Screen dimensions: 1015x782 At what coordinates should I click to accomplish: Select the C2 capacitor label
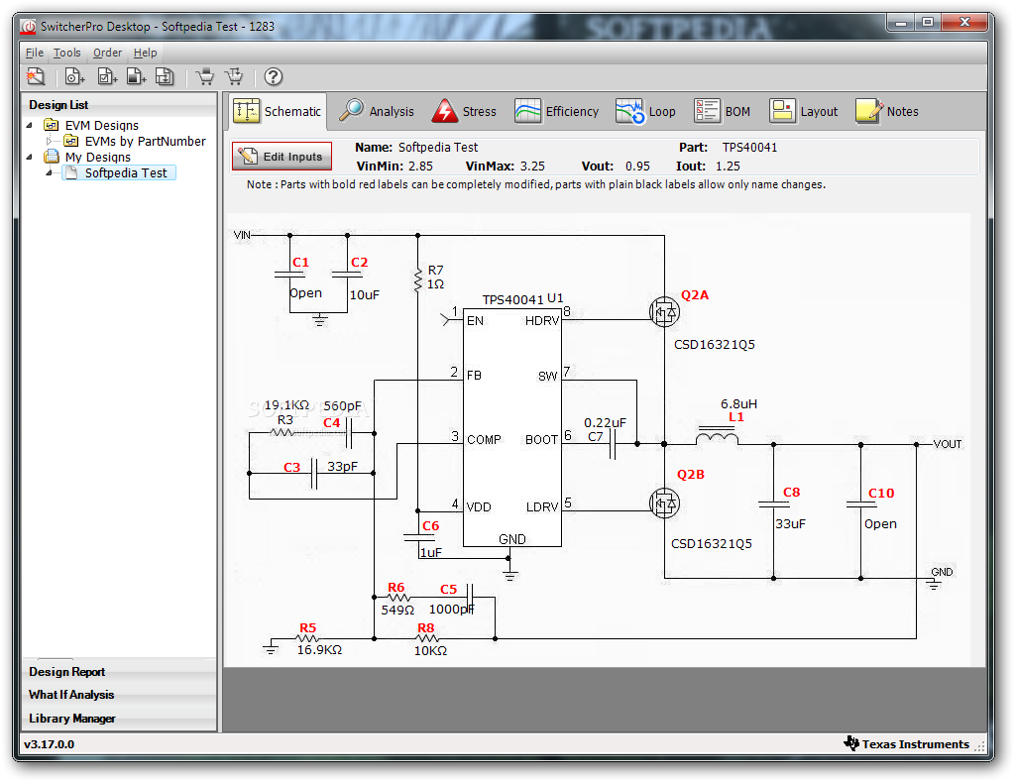pyautogui.click(x=359, y=263)
